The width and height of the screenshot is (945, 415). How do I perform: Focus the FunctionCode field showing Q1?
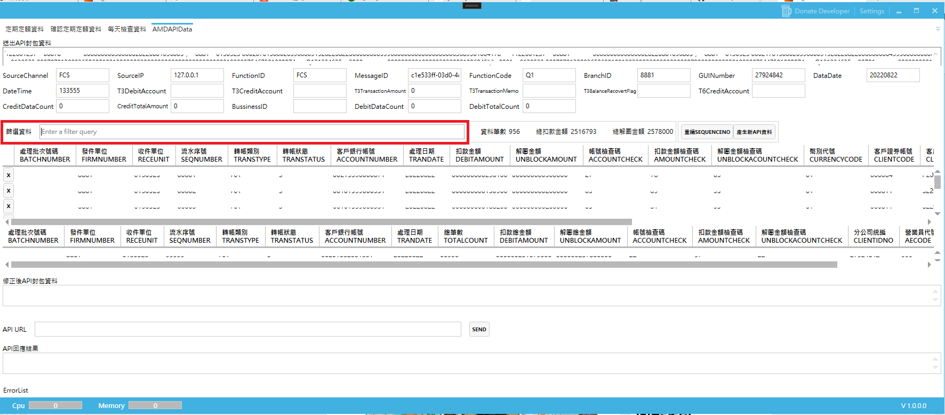(x=549, y=75)
